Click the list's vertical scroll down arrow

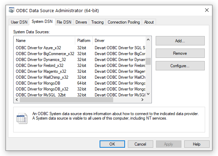tap(148, 94)
